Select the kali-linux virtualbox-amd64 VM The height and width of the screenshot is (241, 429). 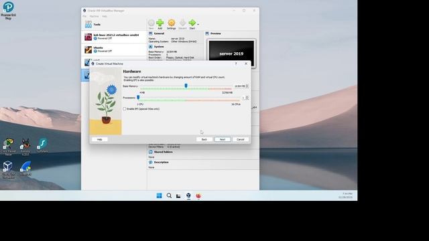coord(114,37)
